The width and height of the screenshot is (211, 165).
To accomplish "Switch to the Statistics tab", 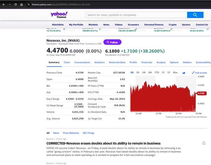I will 99,62.
